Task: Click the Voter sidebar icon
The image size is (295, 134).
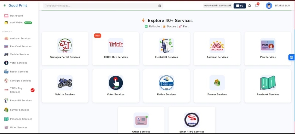Action: coord(6,63)
